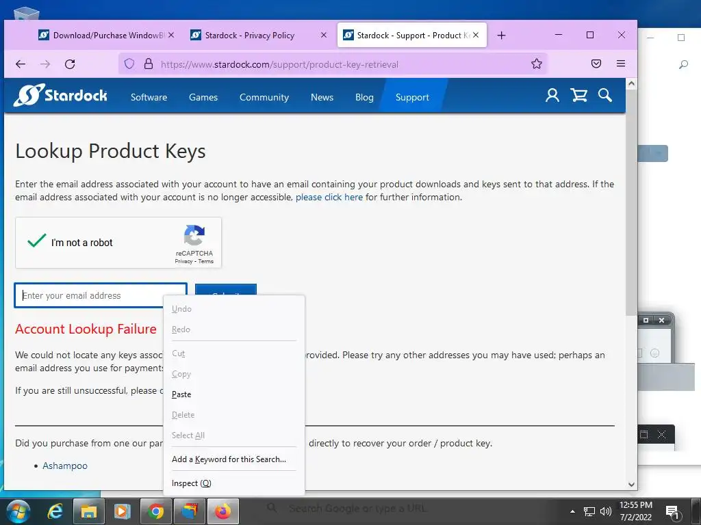
Task: Open Games in the navigation menu
Action: click(203, 97)
